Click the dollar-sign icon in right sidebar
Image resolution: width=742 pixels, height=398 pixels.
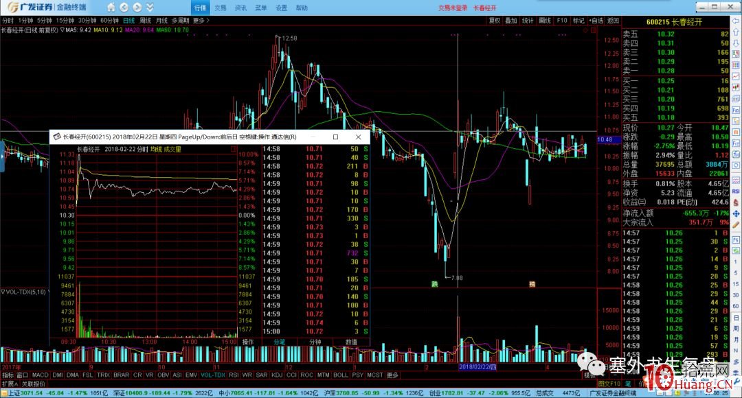[x=736, y=202]
